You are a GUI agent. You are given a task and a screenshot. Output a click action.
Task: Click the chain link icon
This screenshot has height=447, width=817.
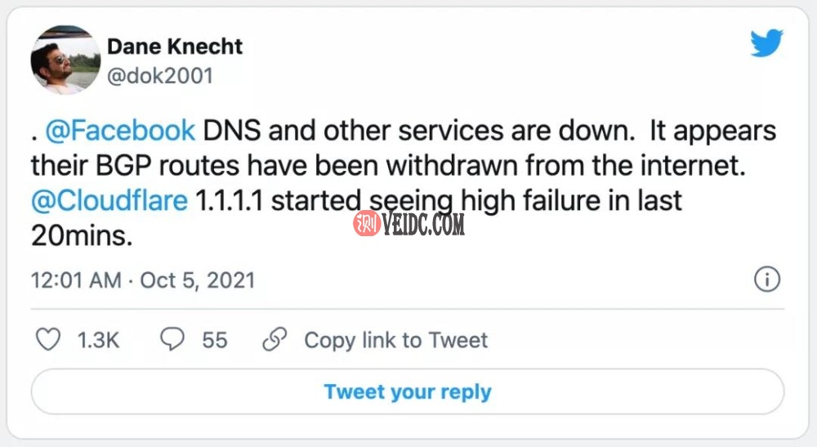[x=275, y=339]
